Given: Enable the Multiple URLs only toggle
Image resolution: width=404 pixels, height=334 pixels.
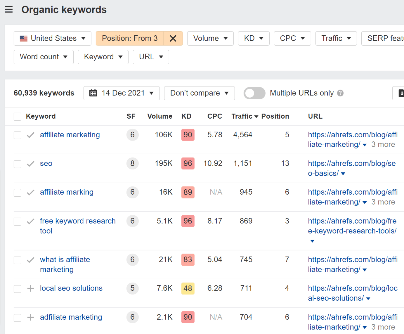Looking at the screenshot, I should pos(254,93).
